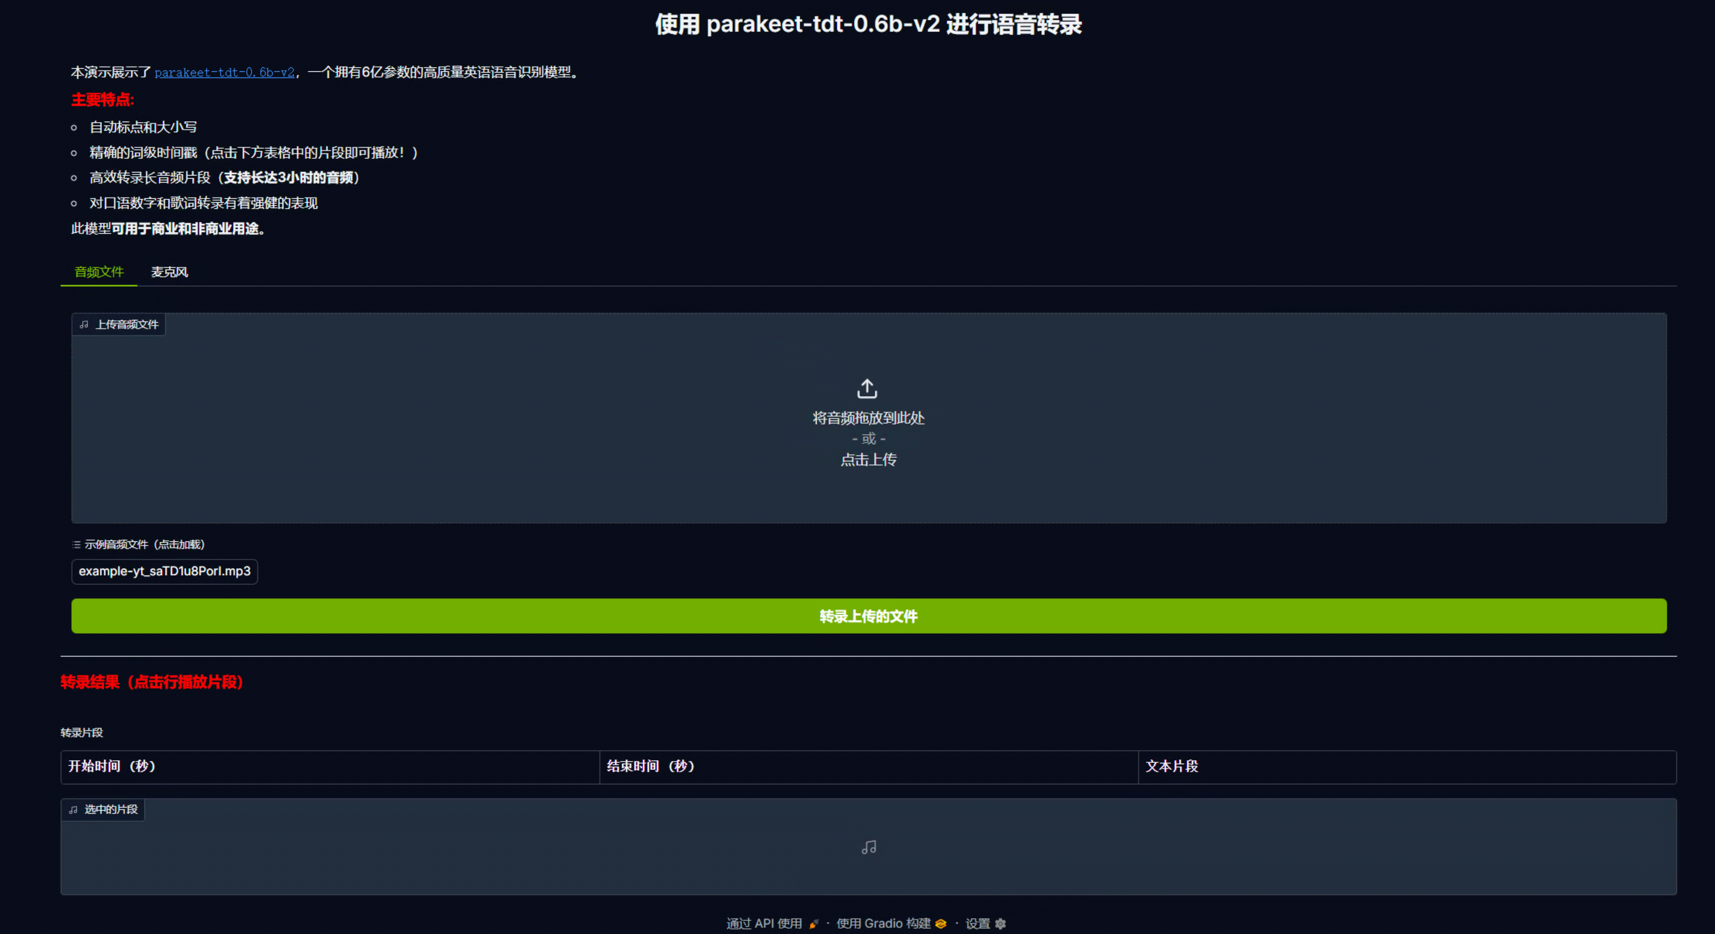Click music note icon beside 选中的片段 label
The height and width of the screenshot is (934, 1715).
[x=73, y=809]
